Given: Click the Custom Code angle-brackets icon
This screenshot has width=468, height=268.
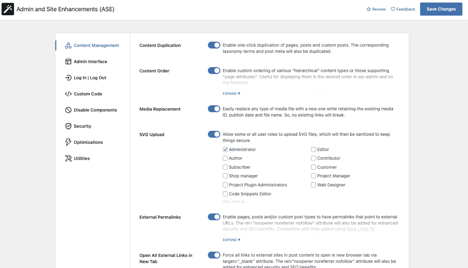Looking at the screenshot, I should (x=68, y=94).
